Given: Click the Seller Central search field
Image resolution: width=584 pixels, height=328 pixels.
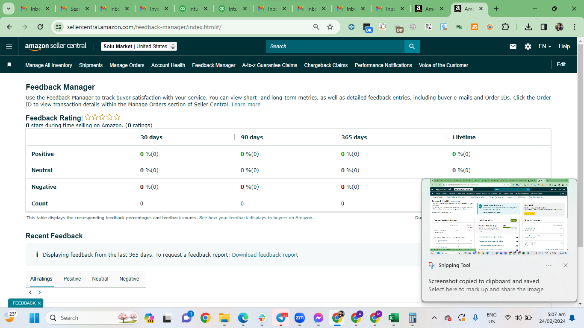Looking at the screenshot, I should click(x=335, y=47).
